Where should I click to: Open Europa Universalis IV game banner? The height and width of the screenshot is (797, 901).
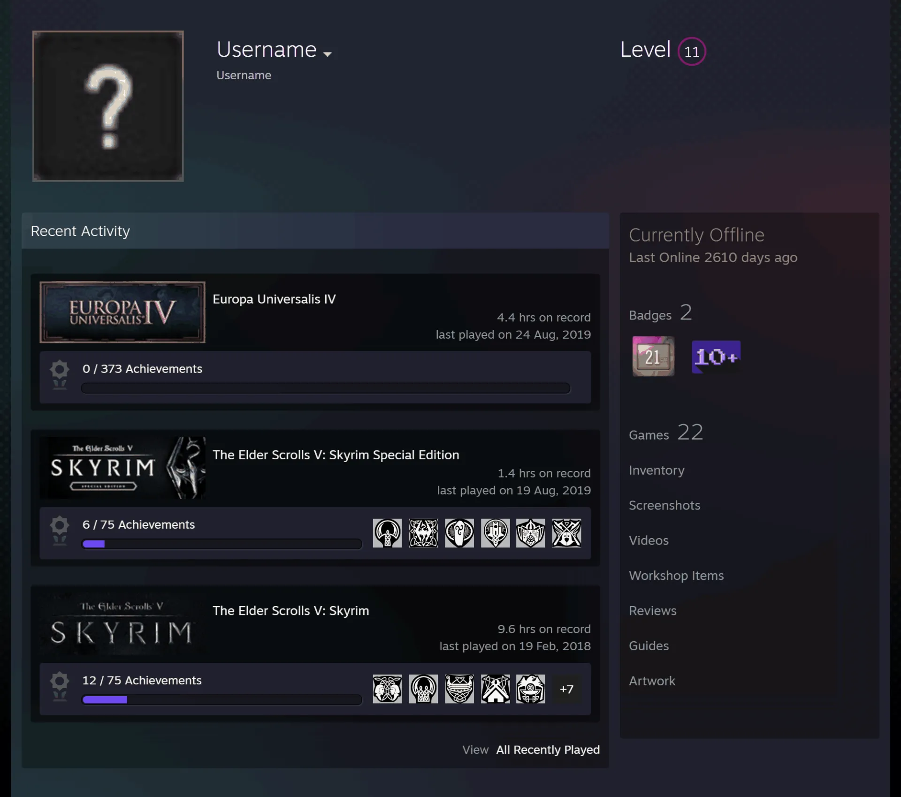[x=122, y=312]
